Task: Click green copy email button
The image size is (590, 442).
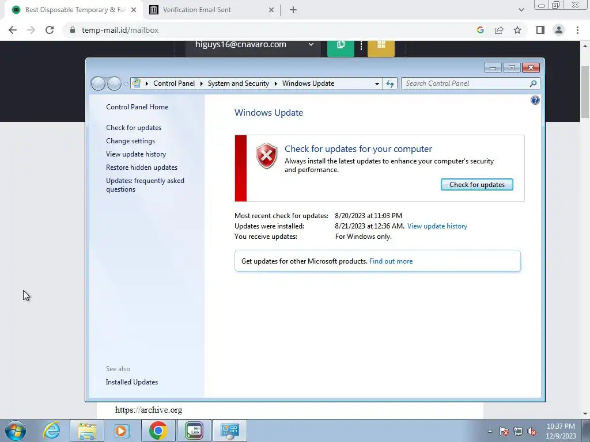Action: pyautogui.click(x=341, y=48)
